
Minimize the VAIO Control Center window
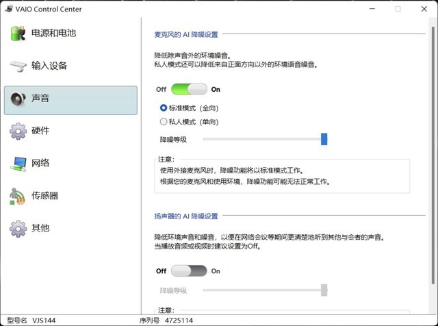[x=372, y=9]
